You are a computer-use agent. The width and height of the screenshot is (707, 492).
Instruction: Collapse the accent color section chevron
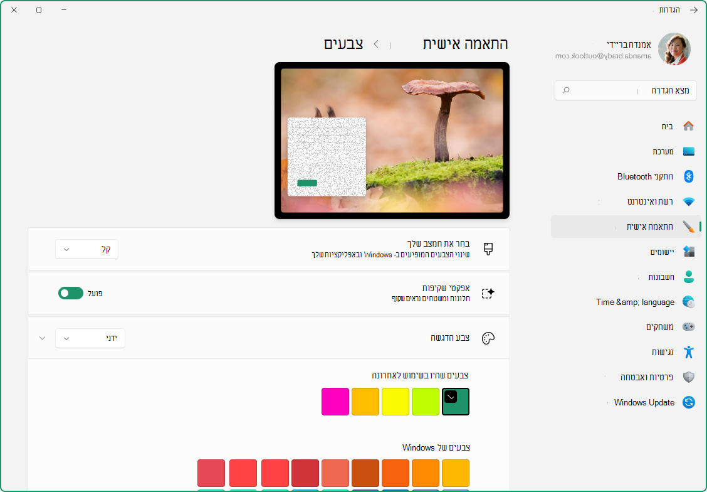(x=43, y=338)
